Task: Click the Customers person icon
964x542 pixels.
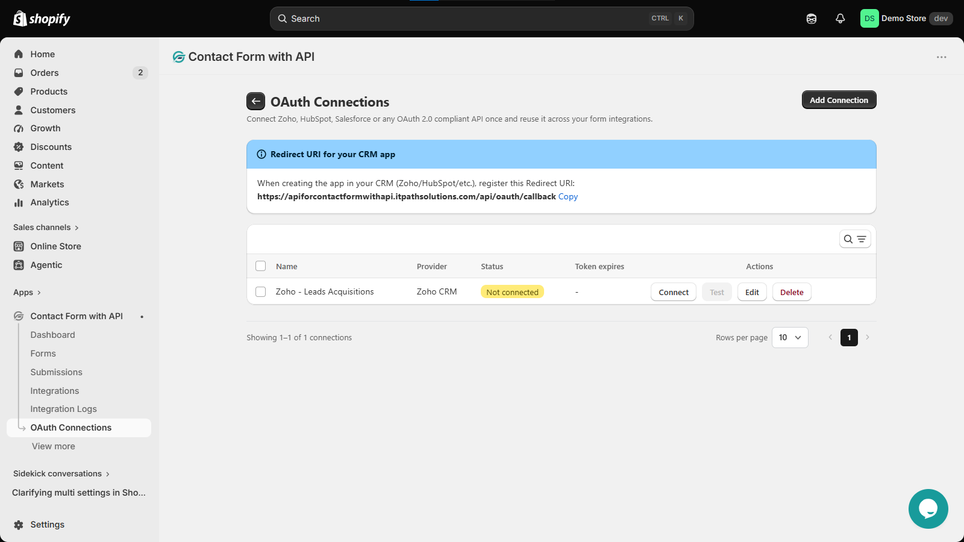Action: click(x=19, y=110)
